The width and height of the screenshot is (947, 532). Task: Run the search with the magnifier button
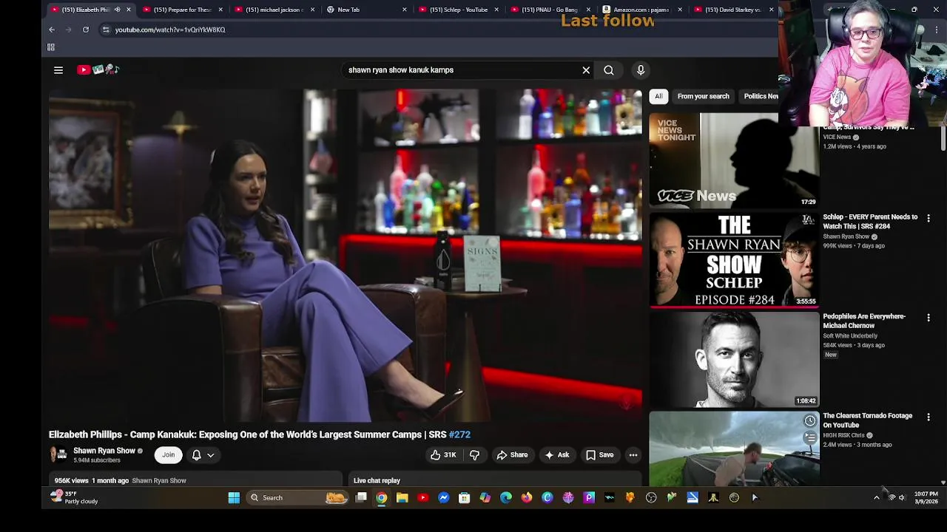(x=609, y=70)
